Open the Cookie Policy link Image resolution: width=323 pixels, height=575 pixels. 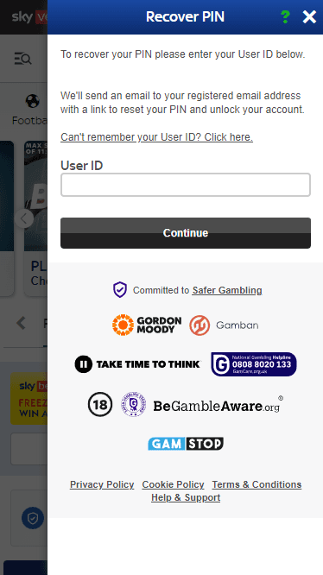(x=173, y=484)
